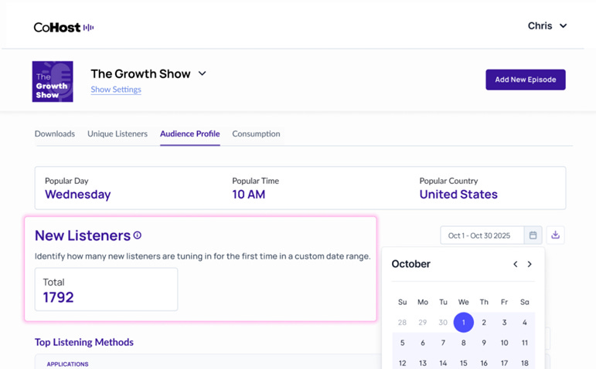Expand The Growth Show selector chevron
596x369 pixels.
(x=203, y=73)
